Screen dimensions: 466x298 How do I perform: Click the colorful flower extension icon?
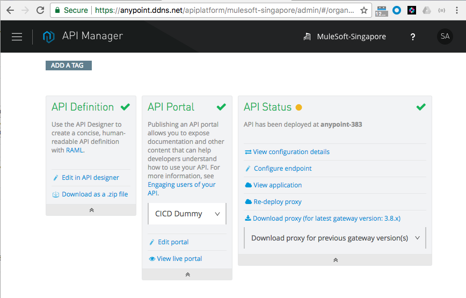[x=412, y=10]
